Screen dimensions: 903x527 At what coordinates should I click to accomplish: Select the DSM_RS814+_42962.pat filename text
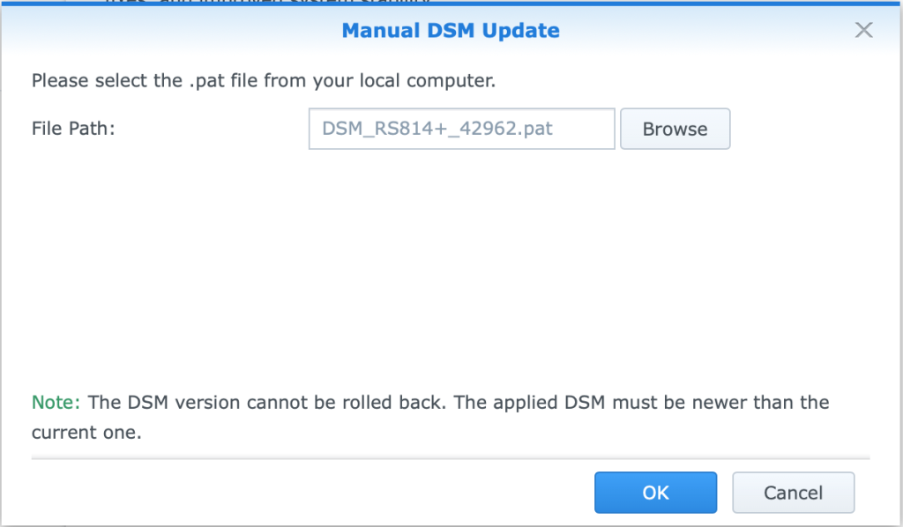click(437, 129)
